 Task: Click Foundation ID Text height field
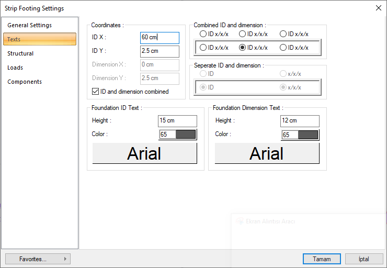[177, 120]
